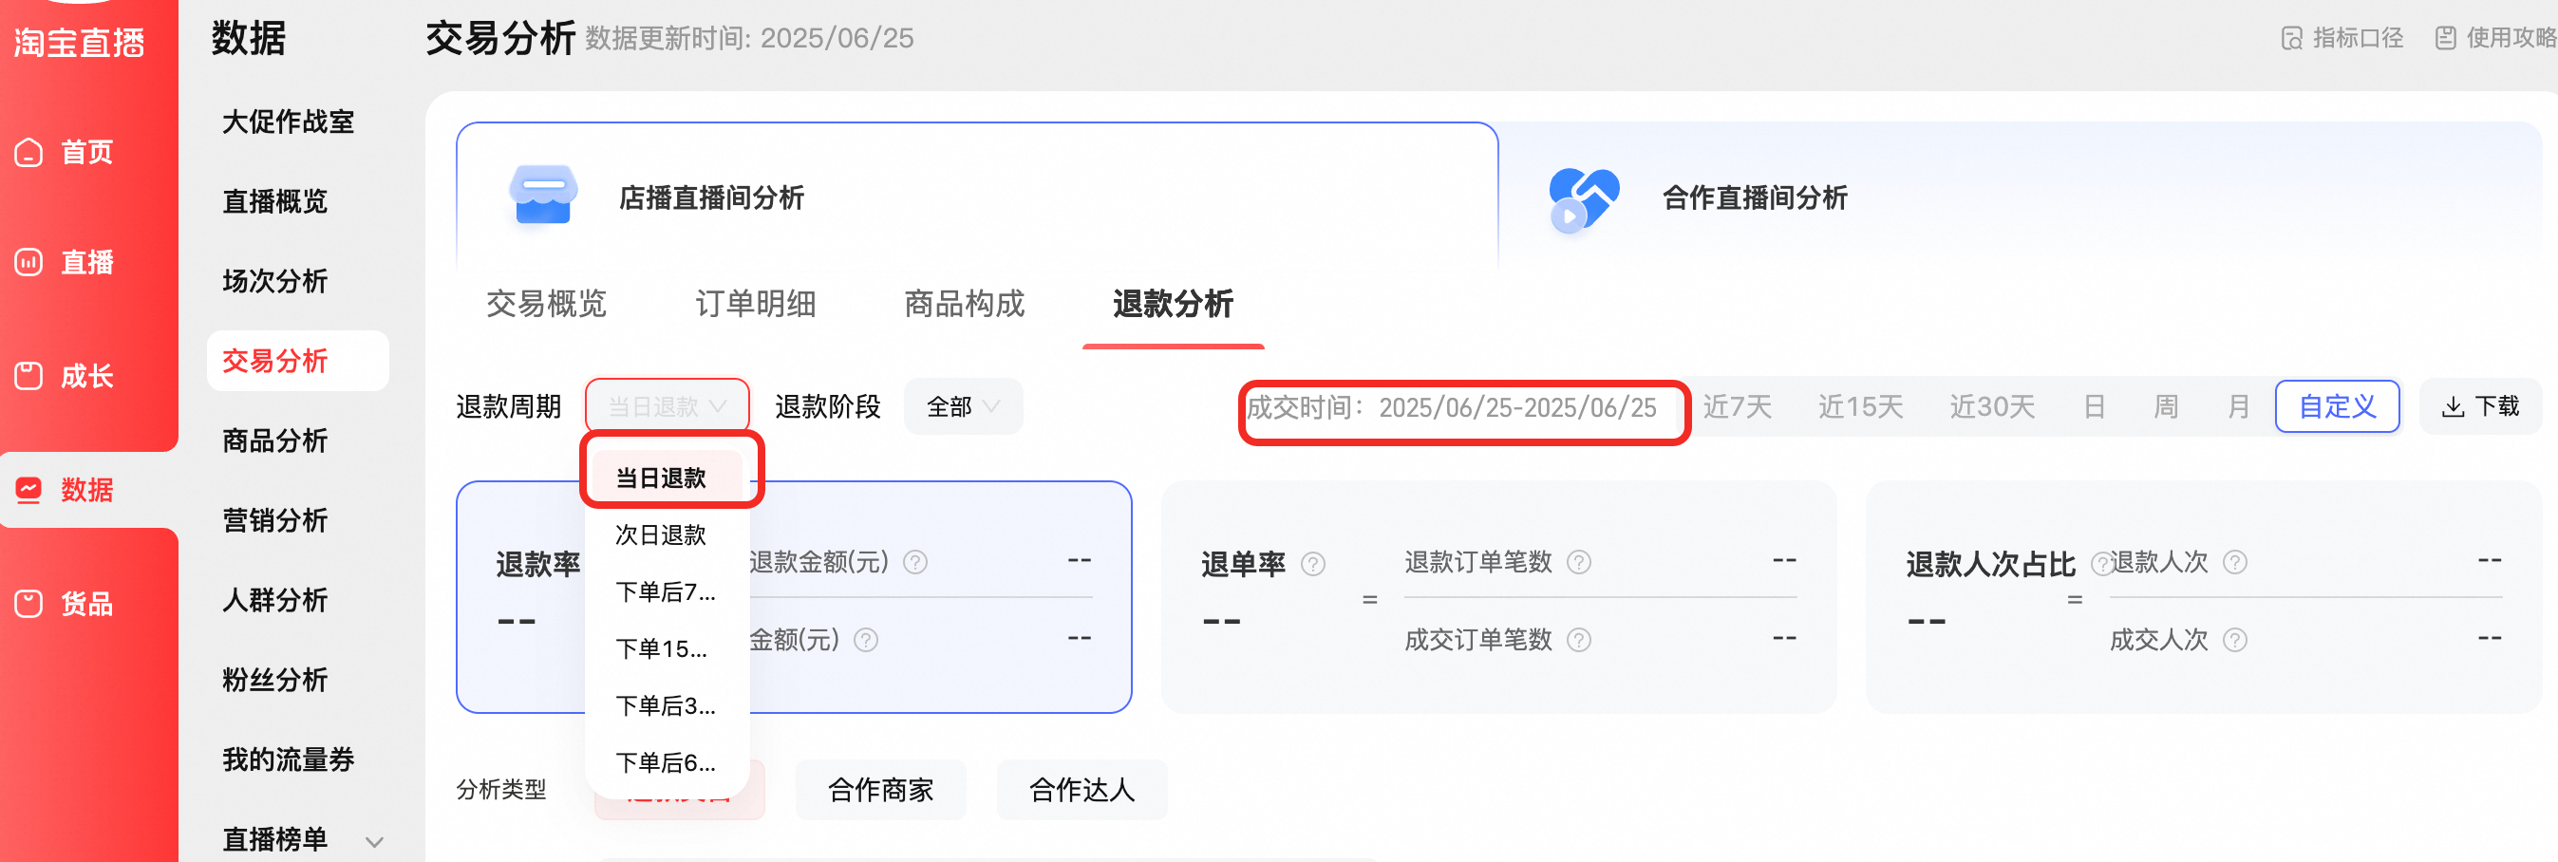Click the 合作直播间分析 handshake heart icon
The width and height of the screenshot is (2558, 862).
[1584, 198]
